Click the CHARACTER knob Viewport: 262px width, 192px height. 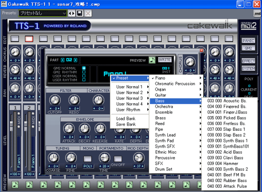(x=99, y=100)
